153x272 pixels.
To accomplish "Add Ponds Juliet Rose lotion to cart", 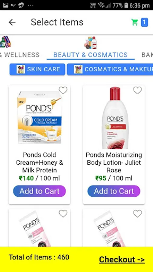I will click(x=114, y=191).
